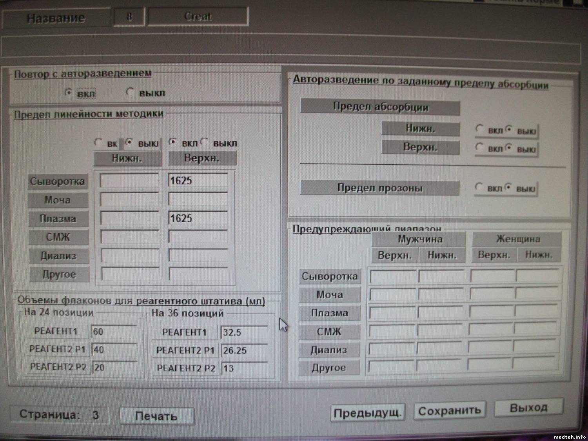Click the Плазма upper linearity field
588x441 pixels.
tap(198, 218)
